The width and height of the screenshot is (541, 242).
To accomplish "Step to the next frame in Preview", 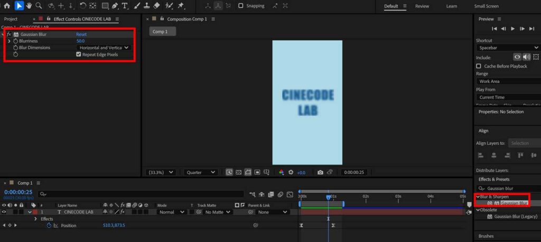I will click(x=522, y=29).
